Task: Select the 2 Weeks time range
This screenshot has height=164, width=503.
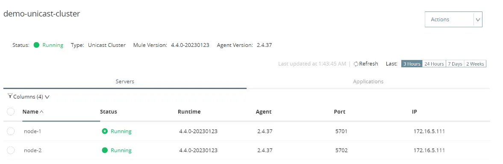Action: point(475,64)
